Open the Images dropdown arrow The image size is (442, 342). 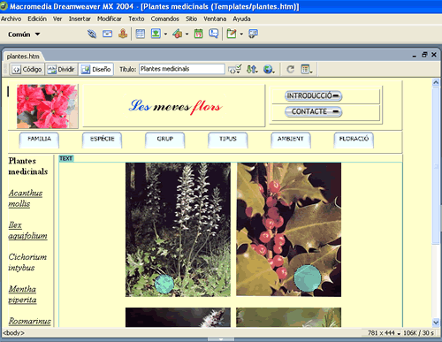[x=165, y=34]
